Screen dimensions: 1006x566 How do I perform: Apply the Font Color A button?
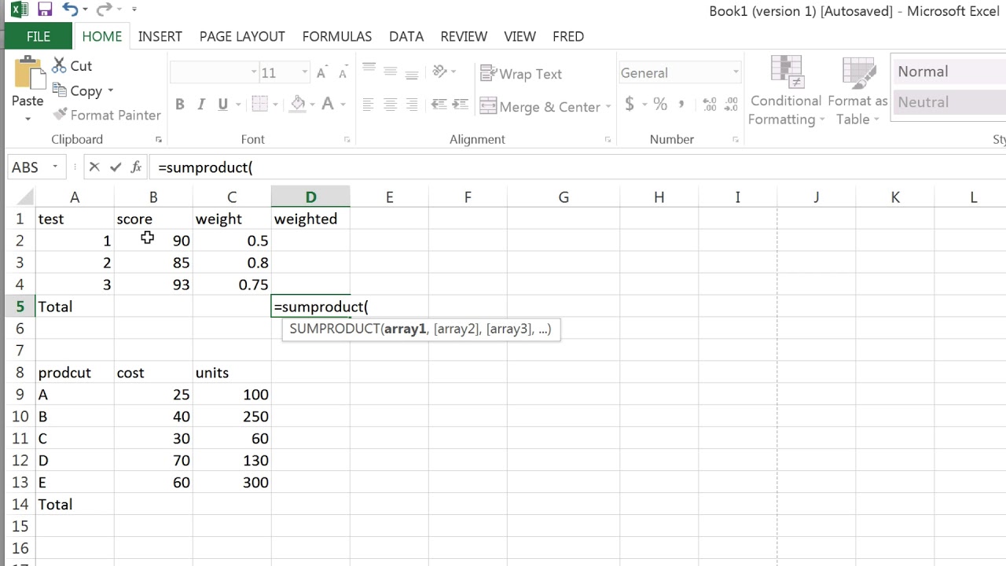[x=328, y=105]
